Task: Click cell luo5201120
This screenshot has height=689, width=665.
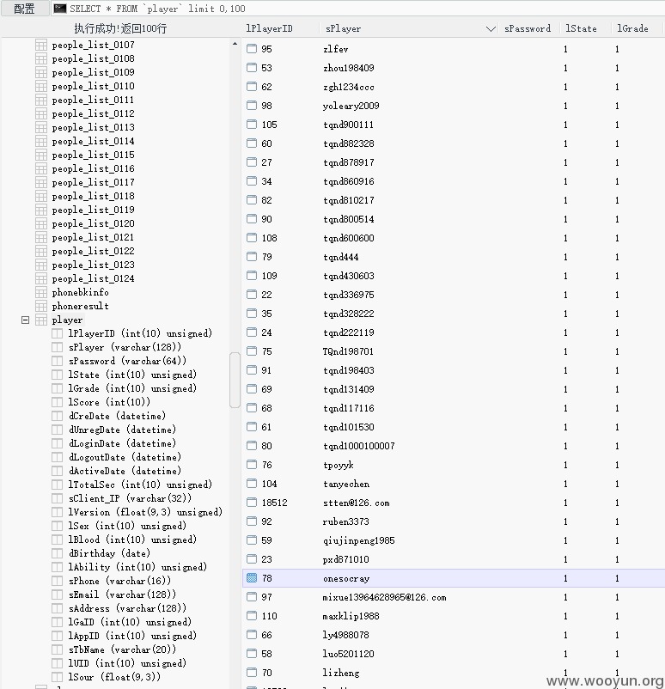Action: (349, 654)
